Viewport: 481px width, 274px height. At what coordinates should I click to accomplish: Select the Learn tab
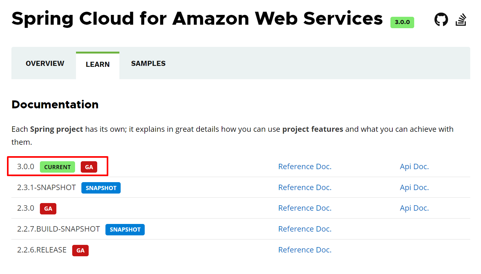(x=98, y=65)
